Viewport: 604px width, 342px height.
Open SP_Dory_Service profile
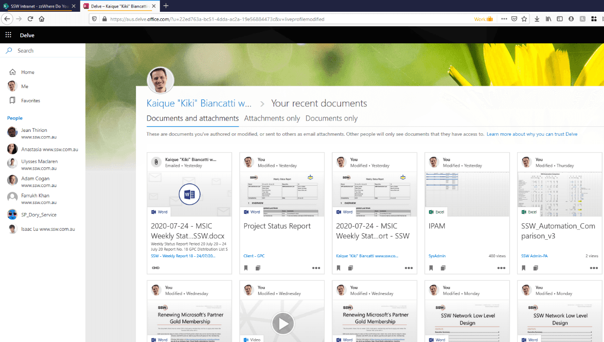[32, 215]
